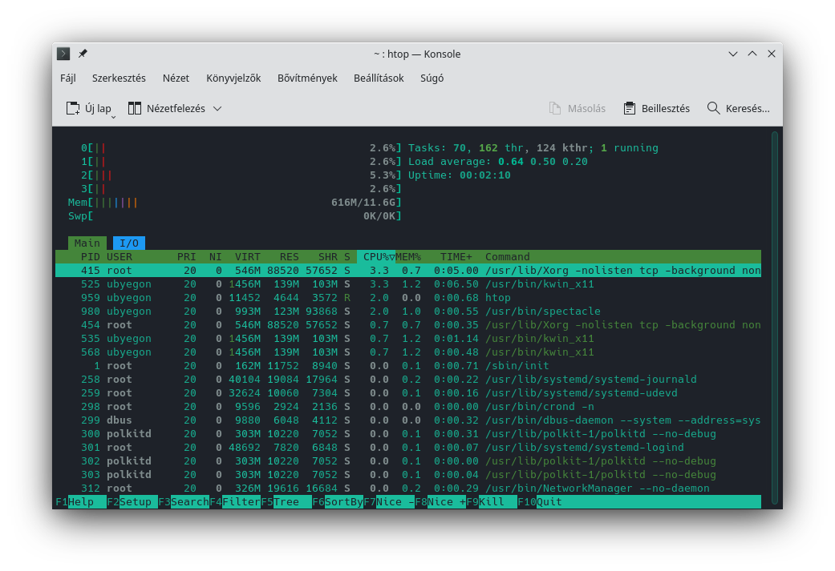Image resolution: width=835 pixels, height=571 pixels.
Task: Select the /sbin/init process row
Action: point(408,366)
